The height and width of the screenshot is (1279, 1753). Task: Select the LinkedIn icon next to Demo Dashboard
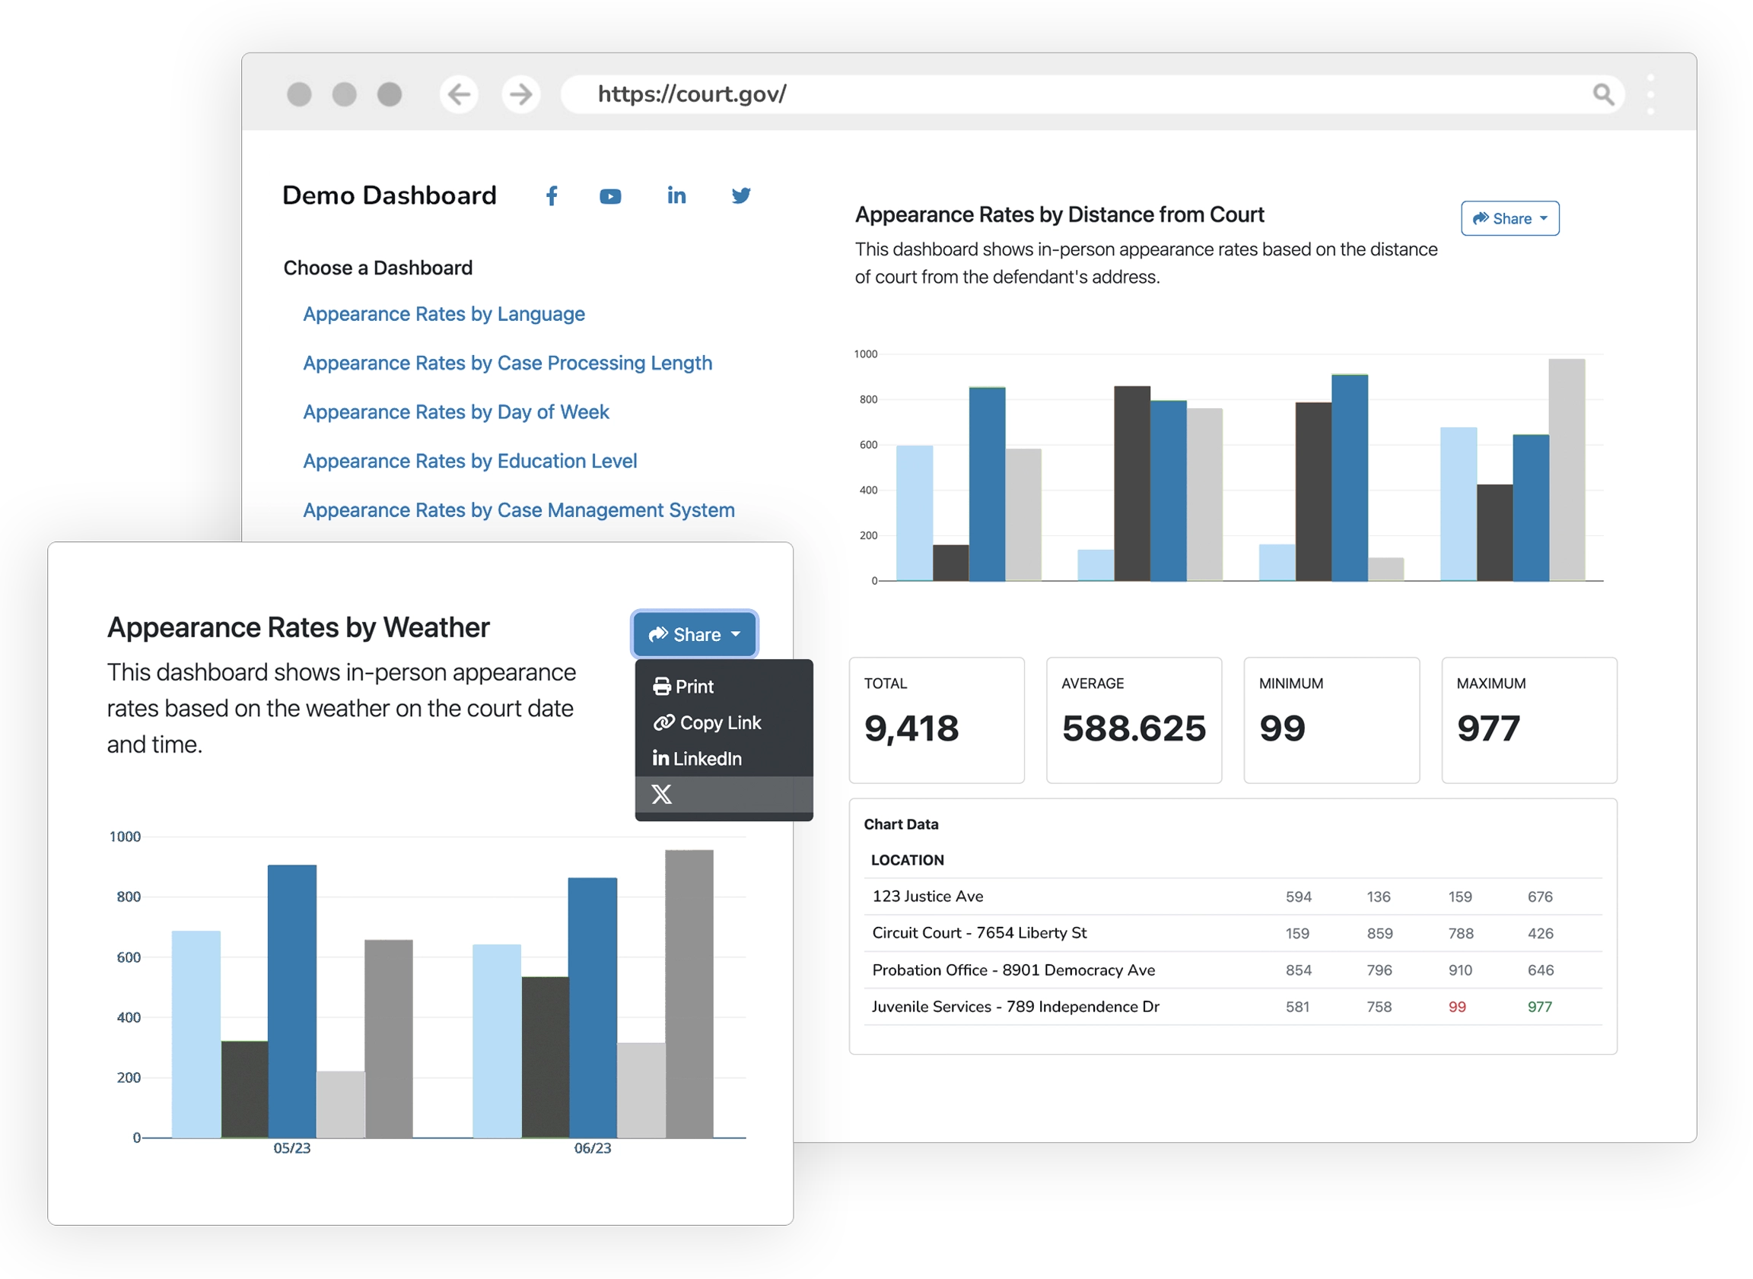[x=676, y=196]
